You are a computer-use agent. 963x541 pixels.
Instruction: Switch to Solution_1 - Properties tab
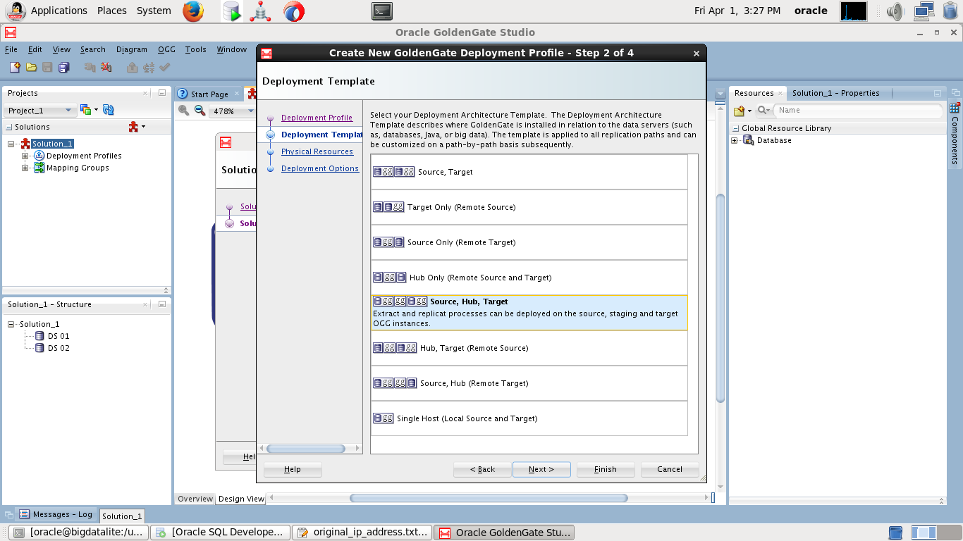(835, 93)
